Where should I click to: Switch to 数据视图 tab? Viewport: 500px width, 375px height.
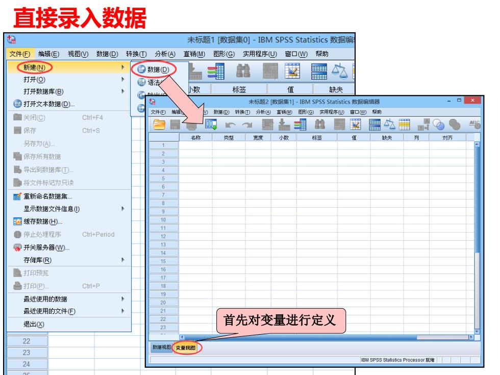[161, 347]
